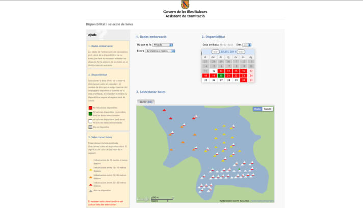The height and width of the screenshot is (208, 363).
Task: Open the 'Ús que es fa' dropdown
Action: coord(163,45)
